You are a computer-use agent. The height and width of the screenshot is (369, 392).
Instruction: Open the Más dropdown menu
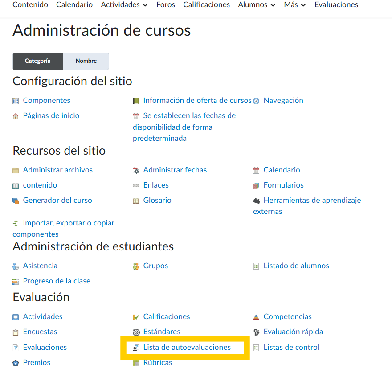tap(295, 5)
